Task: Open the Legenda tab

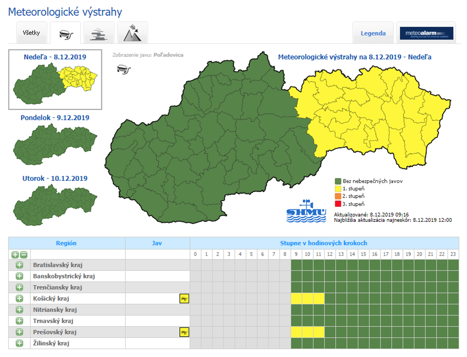Action: (373, 33)
